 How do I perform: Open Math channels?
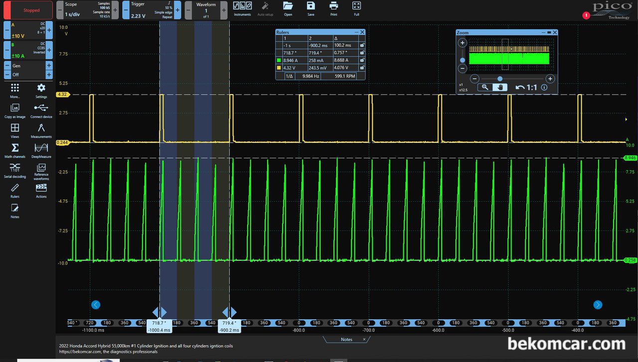(15, 150)
